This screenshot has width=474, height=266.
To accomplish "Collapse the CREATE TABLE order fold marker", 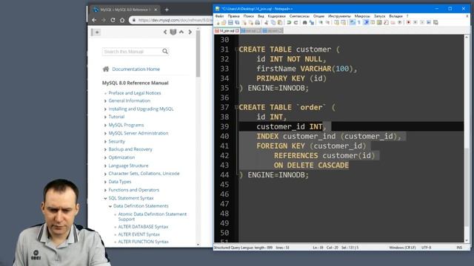I will click(236, 107).
